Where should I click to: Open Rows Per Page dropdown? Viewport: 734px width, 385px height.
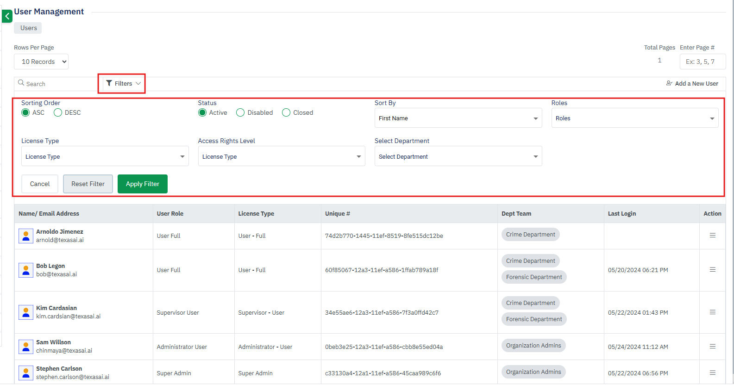click(x=41, y=62)
